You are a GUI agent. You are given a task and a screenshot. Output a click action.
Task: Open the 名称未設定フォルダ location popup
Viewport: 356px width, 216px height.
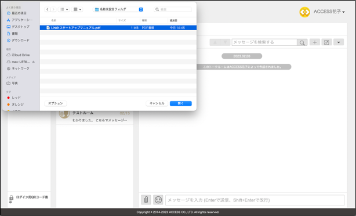pyautogui.click(x=118, y=9)
